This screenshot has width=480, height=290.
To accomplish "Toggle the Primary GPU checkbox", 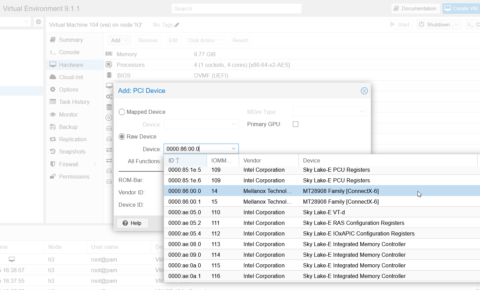I will point(295,124).
